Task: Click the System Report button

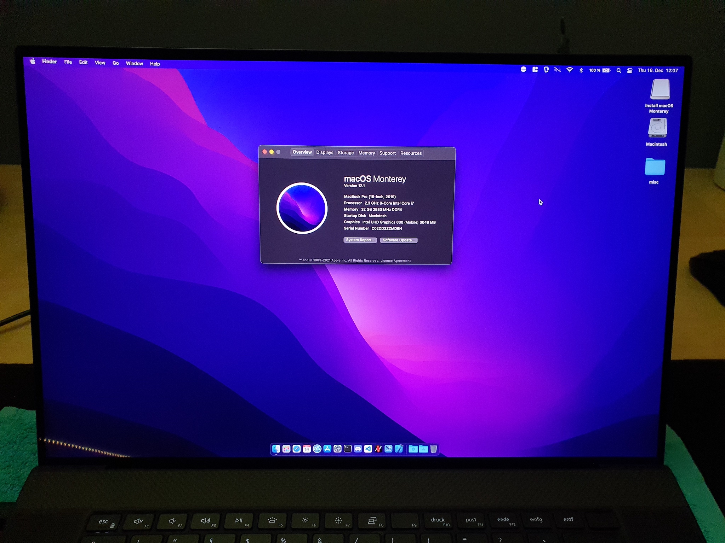Action: [x=360, y=240]
